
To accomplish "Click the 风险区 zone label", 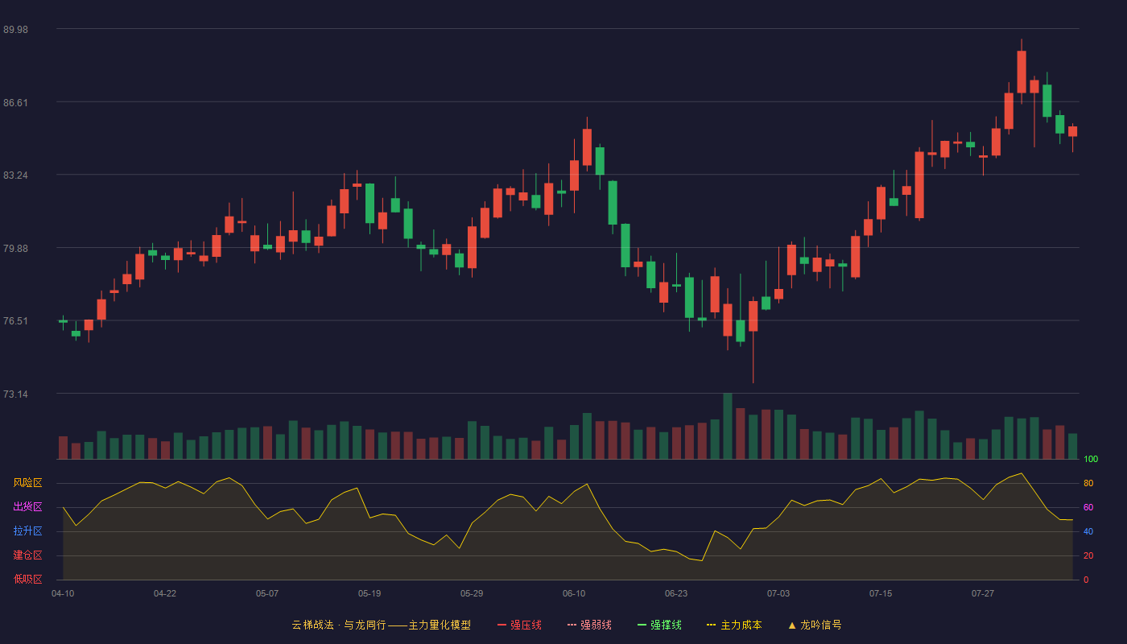I will tap(27, 483).
